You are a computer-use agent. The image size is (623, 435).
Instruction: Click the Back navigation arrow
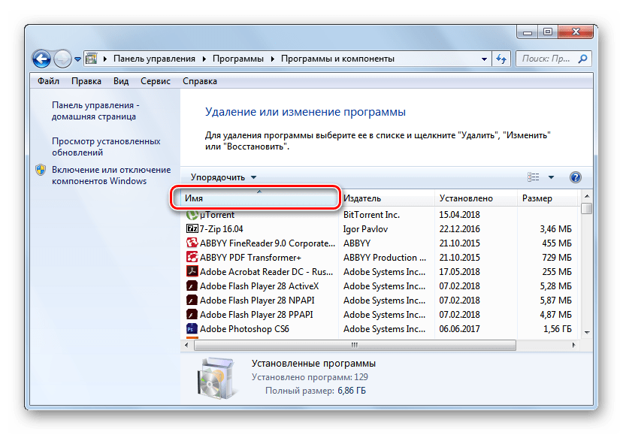coord(41,59)
